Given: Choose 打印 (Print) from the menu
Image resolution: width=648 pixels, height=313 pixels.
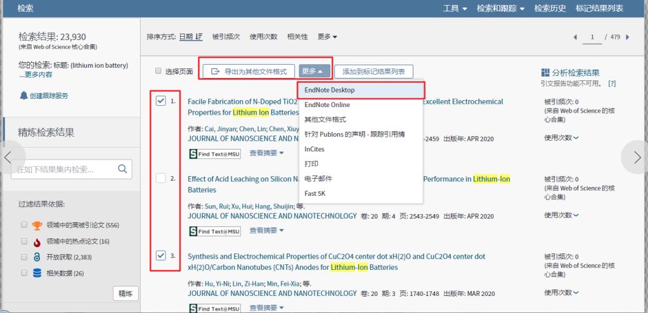Looking at the screenshot, I should [361, 164].
